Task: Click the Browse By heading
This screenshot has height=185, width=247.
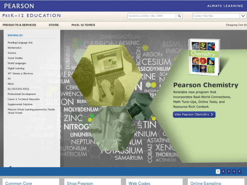Action: pos(15,35)
